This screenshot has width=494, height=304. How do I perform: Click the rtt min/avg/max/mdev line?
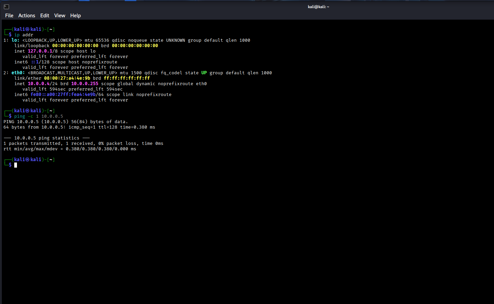tap(70, 149)
